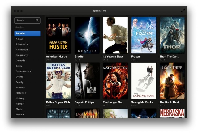Switch to the Animation genre

coord(22,50)
